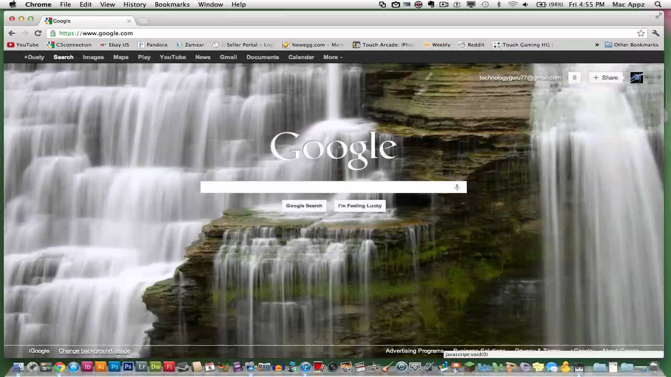Launch Flash from the dock

(x=169, y=367)
